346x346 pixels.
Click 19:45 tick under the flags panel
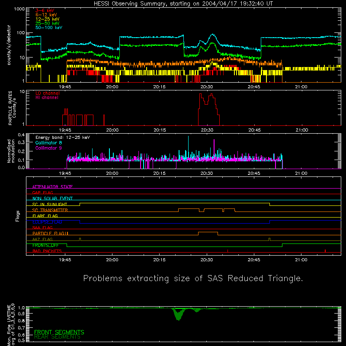pos(65,260)
